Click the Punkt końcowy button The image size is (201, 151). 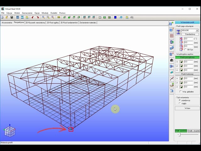(x=187, y=74)
